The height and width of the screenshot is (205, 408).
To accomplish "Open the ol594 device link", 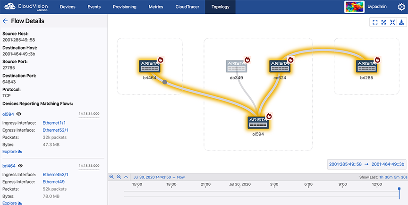I will coord(8,114).
